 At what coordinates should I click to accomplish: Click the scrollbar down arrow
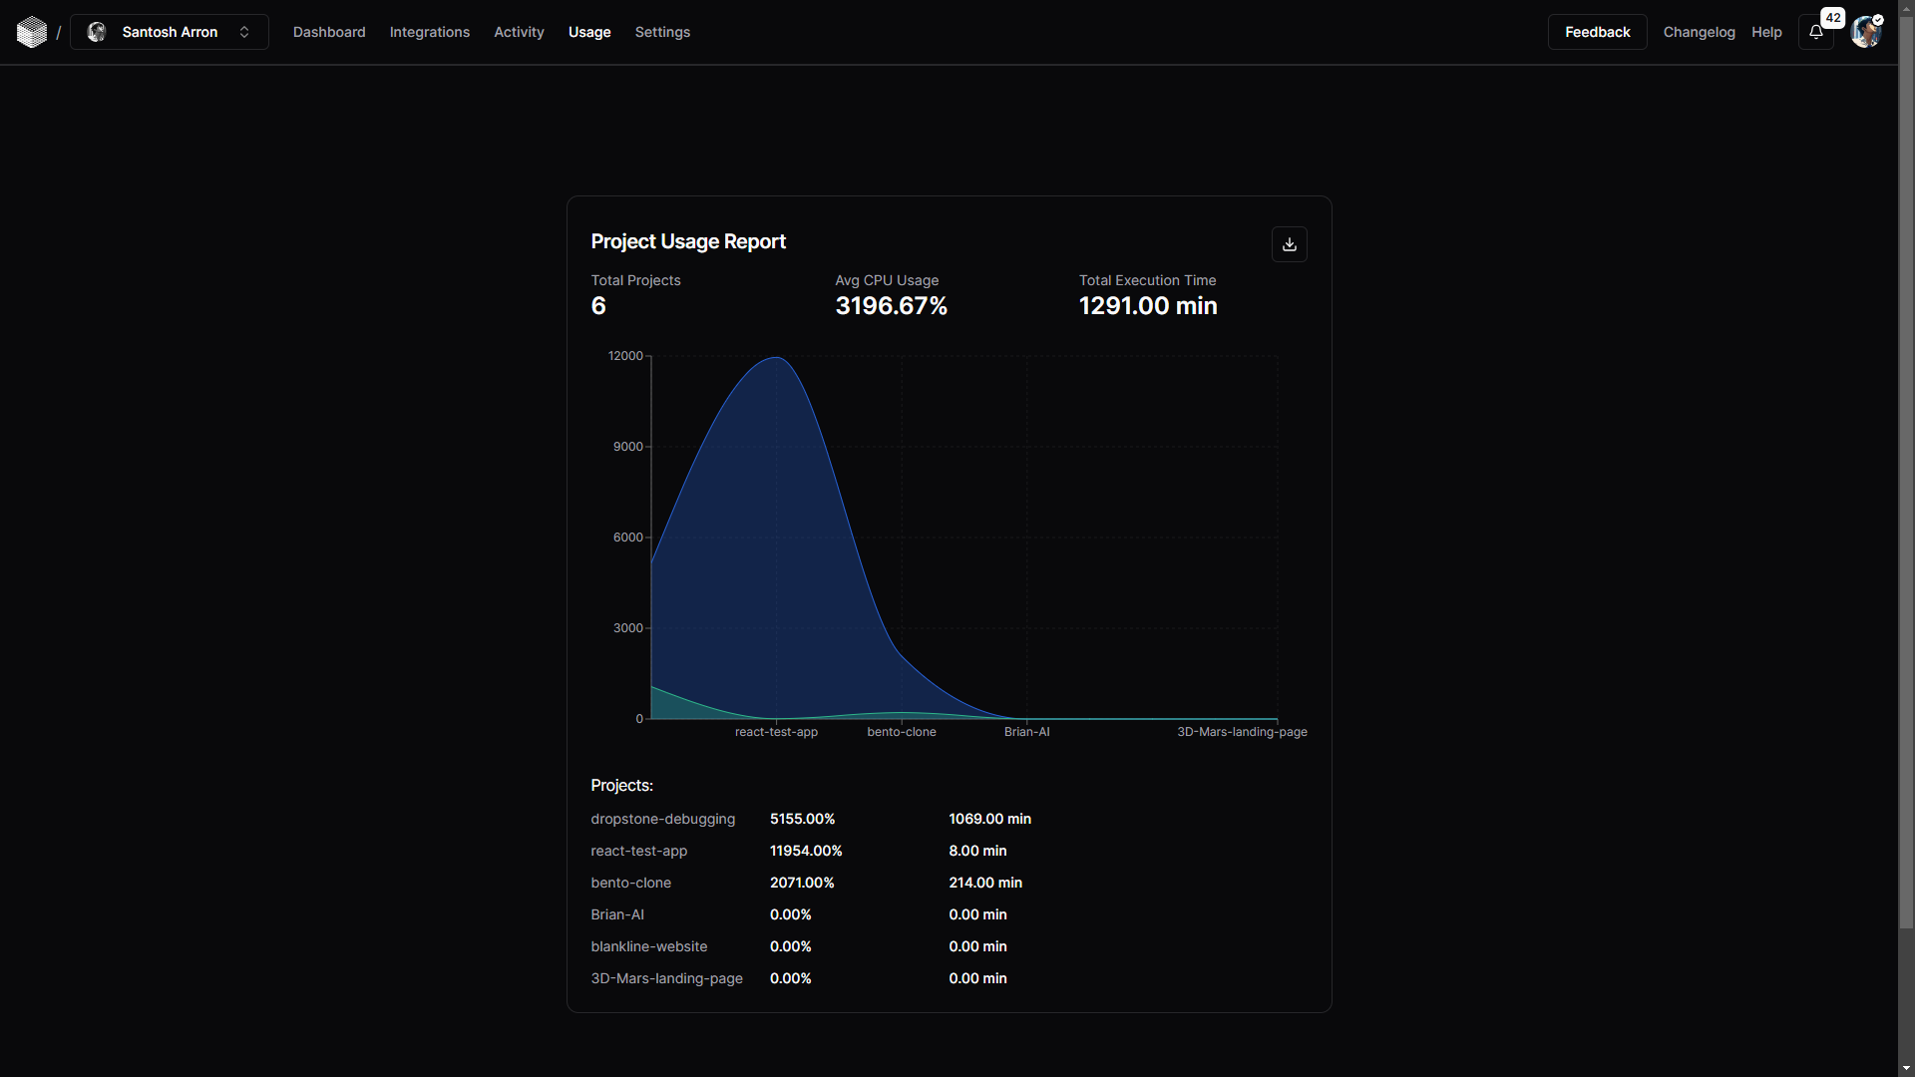(1906, 1069)
